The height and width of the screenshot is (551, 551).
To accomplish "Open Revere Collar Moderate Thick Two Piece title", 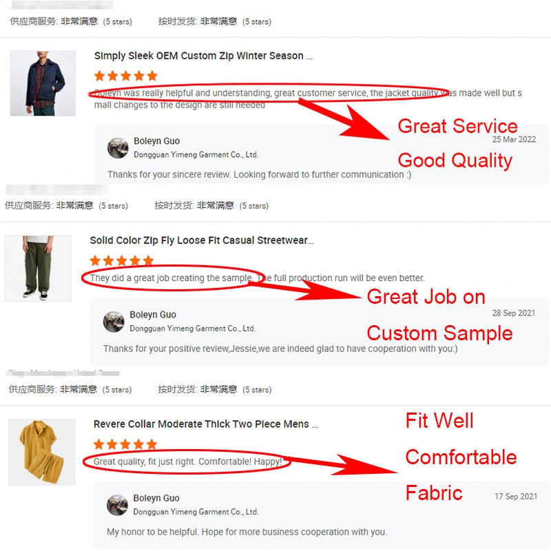I will click(205, 424).
